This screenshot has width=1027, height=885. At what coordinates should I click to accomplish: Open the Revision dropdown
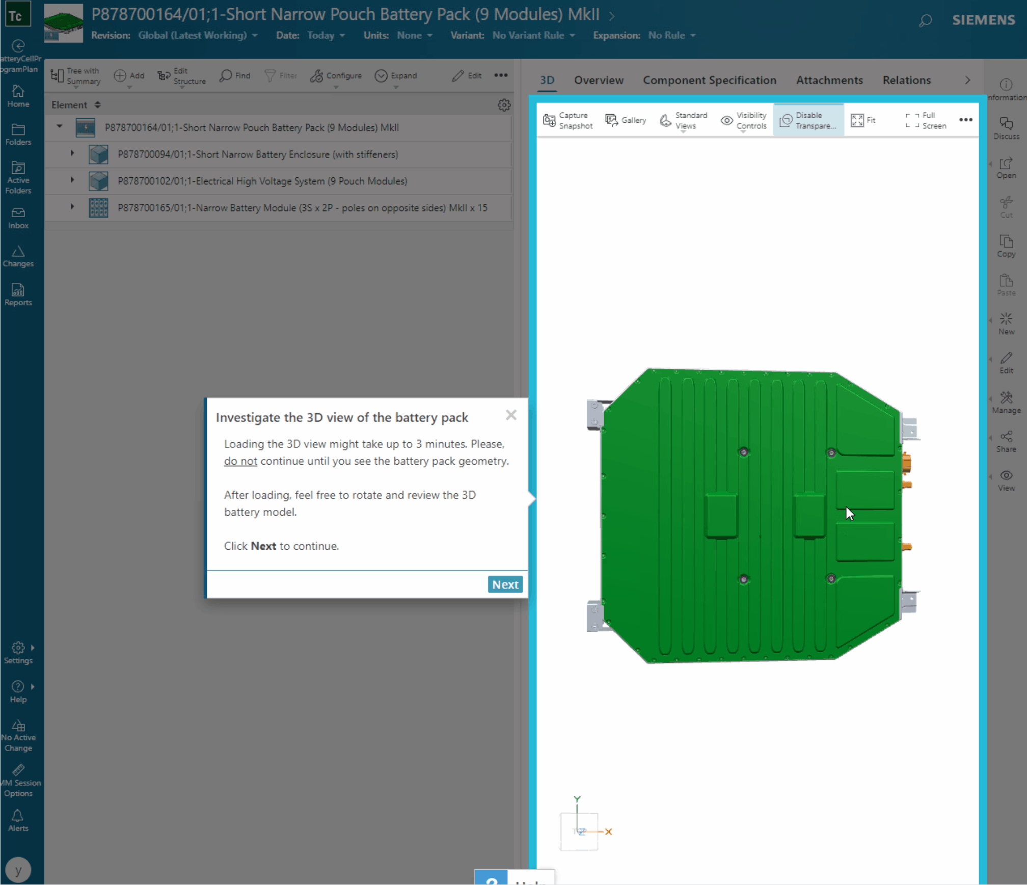tap(198, 35)
